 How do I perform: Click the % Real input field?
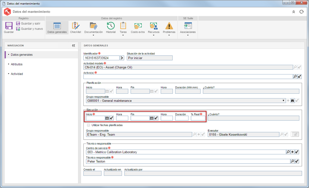(198, 118)
